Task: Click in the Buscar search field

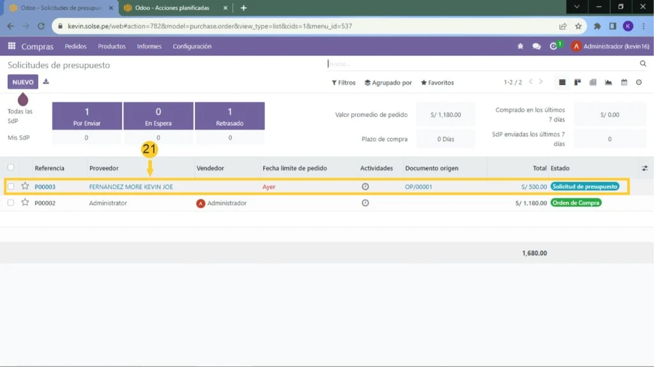Action: tap(482, 64)
